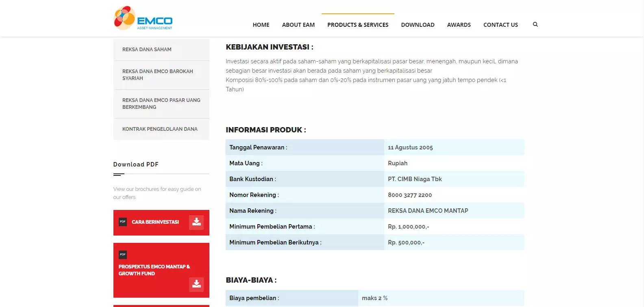This screenshot has height=307, width=644.
Task: Select Kontrak Pengelolaan Dana link
Action: coord(161,129)
